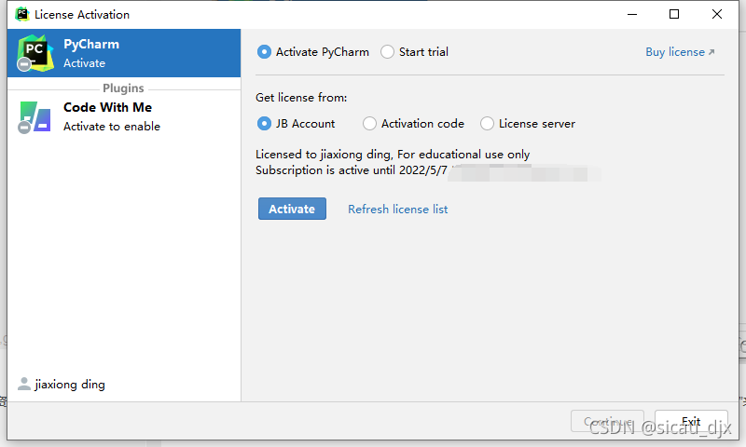Click the jiaxiong ding account name
Screen dimensions: 746x447
70,385
